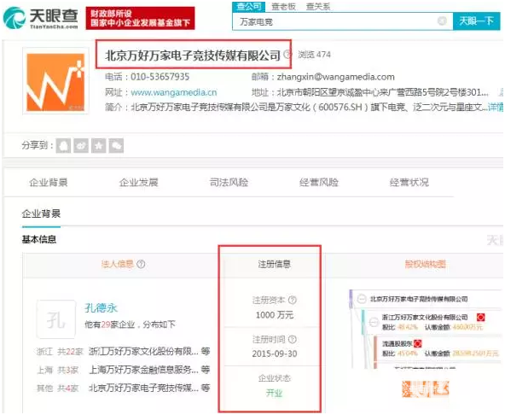Image resolution: width=505 pixels, height=415 pixels.
Task: Open the orange W company logo
Action: [x=55, y=81]
